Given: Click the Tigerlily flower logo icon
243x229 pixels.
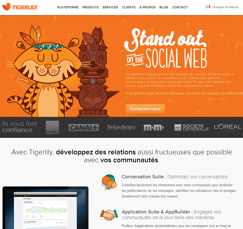Looking at the screenshot, I should pyautogui.click(x=7, y=7).
